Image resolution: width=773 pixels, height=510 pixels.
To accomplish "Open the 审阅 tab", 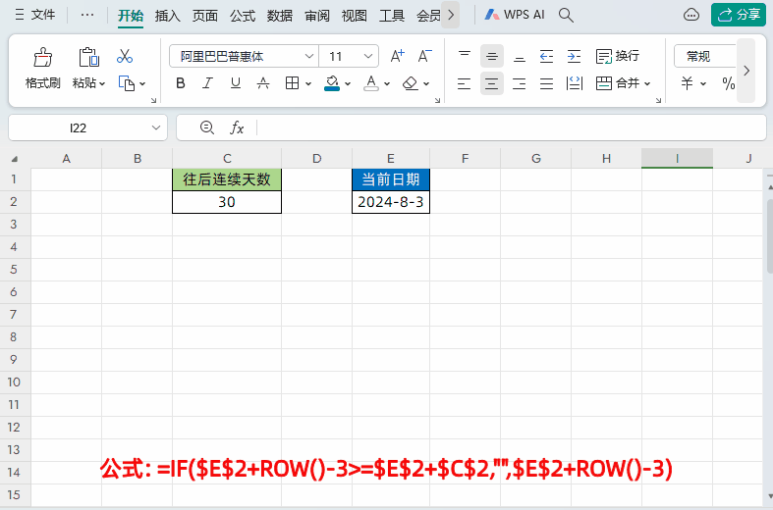I will point(317,16).
